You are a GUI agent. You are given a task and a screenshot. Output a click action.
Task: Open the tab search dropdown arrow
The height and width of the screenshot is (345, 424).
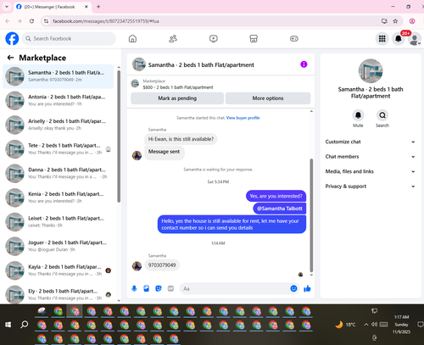point(7,7)
